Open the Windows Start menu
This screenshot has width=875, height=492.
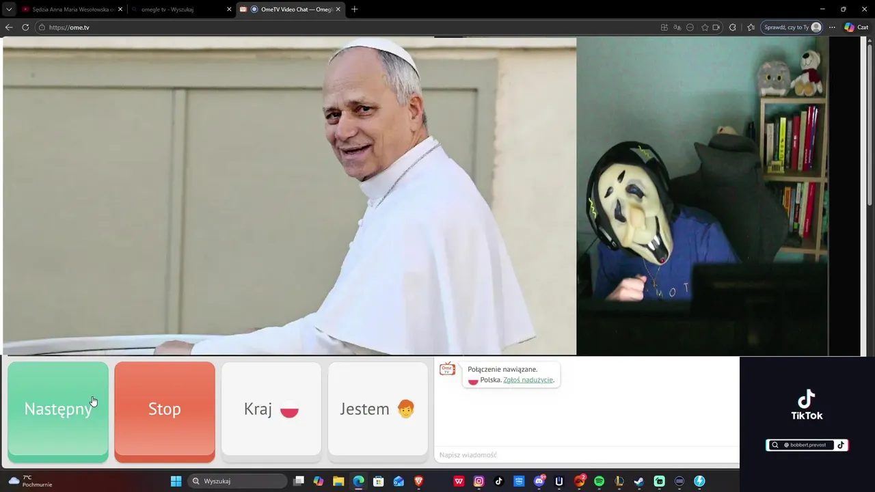[x=176, y=481]
